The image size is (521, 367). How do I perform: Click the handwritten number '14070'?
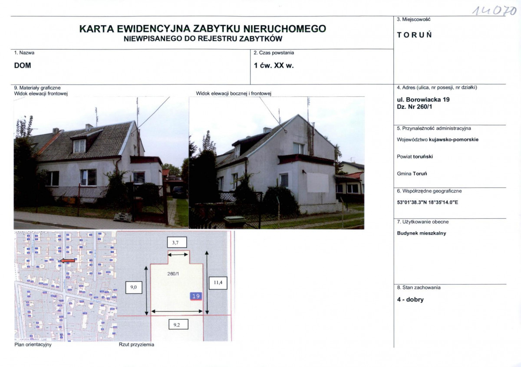click(495, 10)
